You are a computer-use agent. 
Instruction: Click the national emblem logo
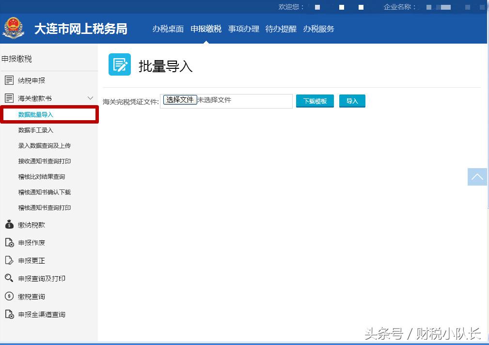pos(14,28)
